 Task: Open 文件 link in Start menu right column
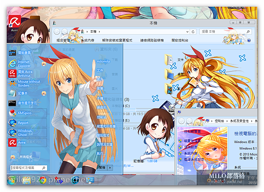point(100,70)
